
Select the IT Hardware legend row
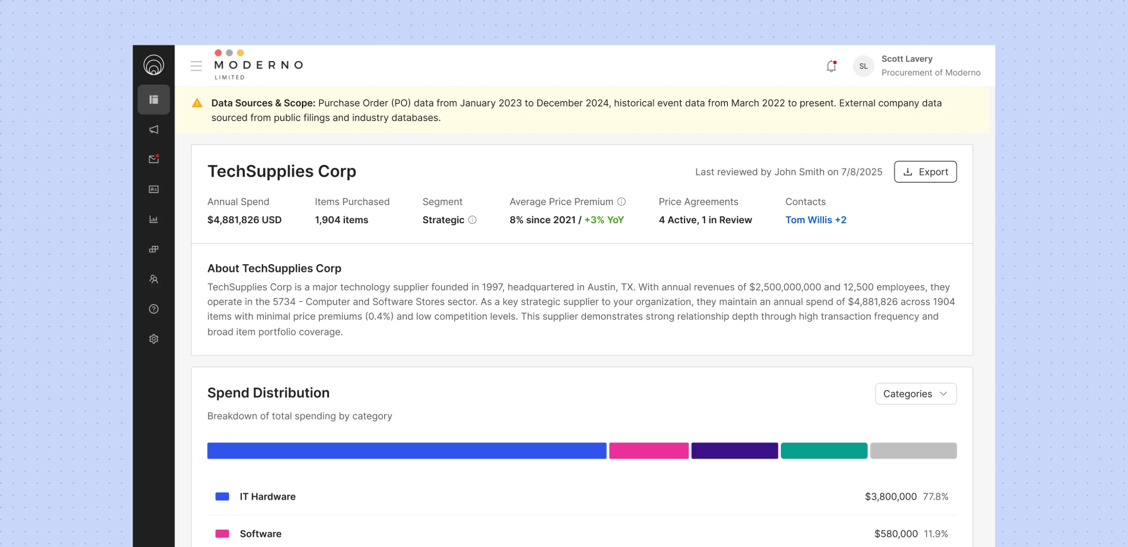tap(582, 496)
